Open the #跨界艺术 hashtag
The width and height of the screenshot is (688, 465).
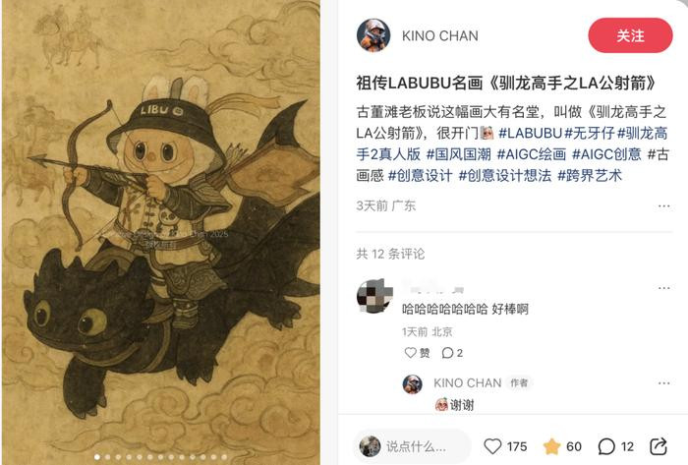tap(590, 175)
